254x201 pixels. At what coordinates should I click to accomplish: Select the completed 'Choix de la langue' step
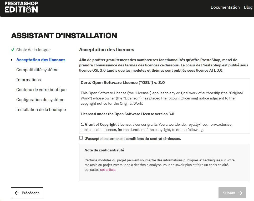33,50
